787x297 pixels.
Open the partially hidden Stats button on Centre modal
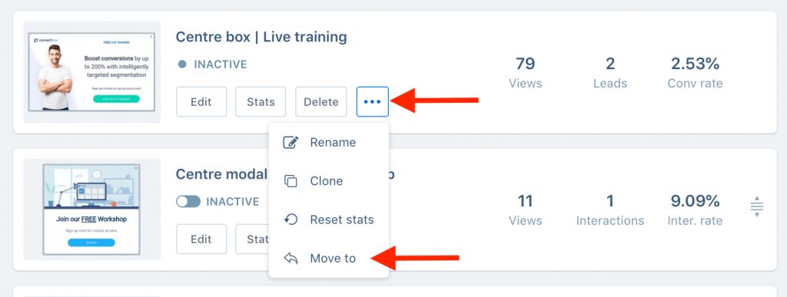[252, 239]
